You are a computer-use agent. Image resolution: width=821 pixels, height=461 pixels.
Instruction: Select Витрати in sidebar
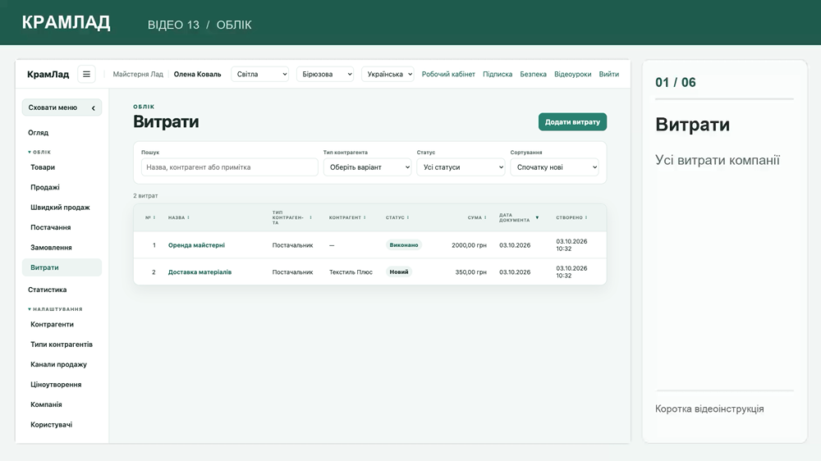(x=62, y=267)
